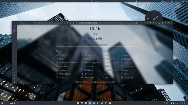Open the RSS feed reader in the taskbar
The image size is (188, 105).
tap(98, 103)
